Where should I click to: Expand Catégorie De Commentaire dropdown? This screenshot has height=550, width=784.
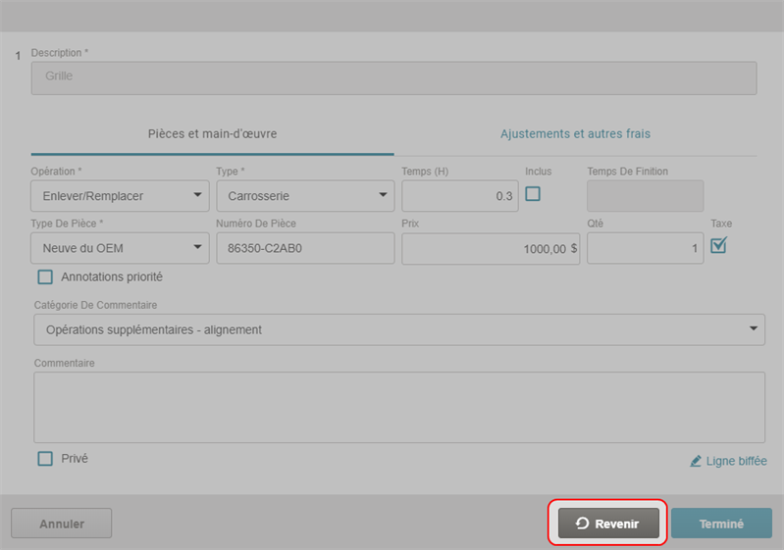click(399, 329)
